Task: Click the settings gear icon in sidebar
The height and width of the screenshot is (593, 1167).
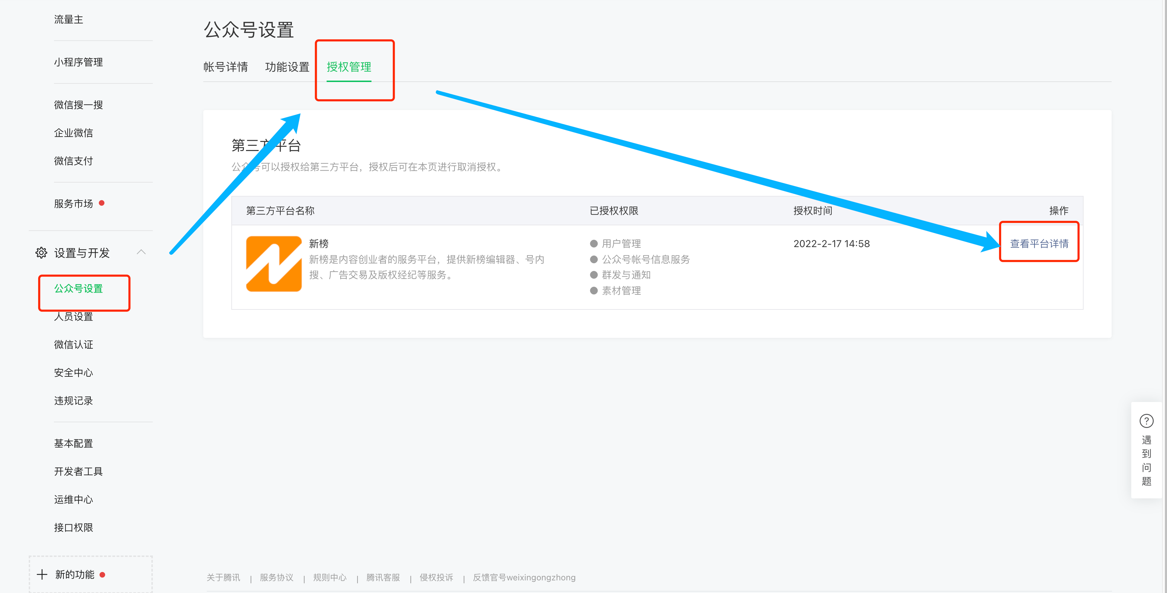Action: click(41, 253)
